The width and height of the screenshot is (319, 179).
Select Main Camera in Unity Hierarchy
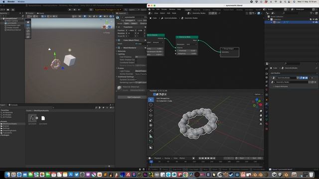click(12, 21)
